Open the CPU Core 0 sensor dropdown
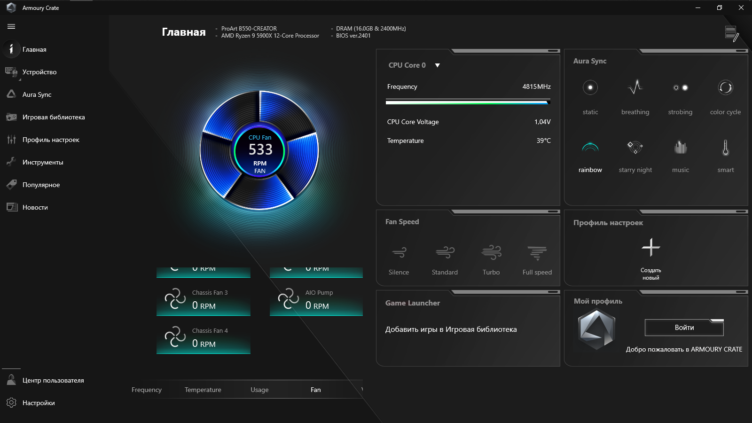 437,65
